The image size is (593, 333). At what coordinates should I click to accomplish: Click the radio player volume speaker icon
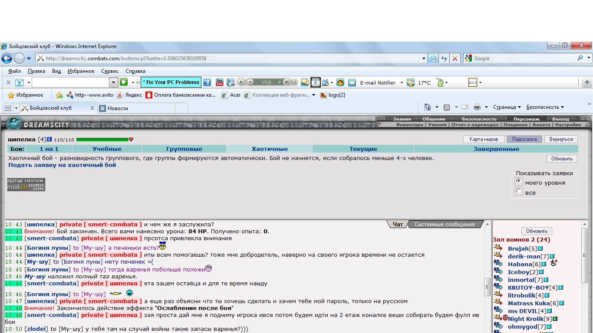pos(287,82)
